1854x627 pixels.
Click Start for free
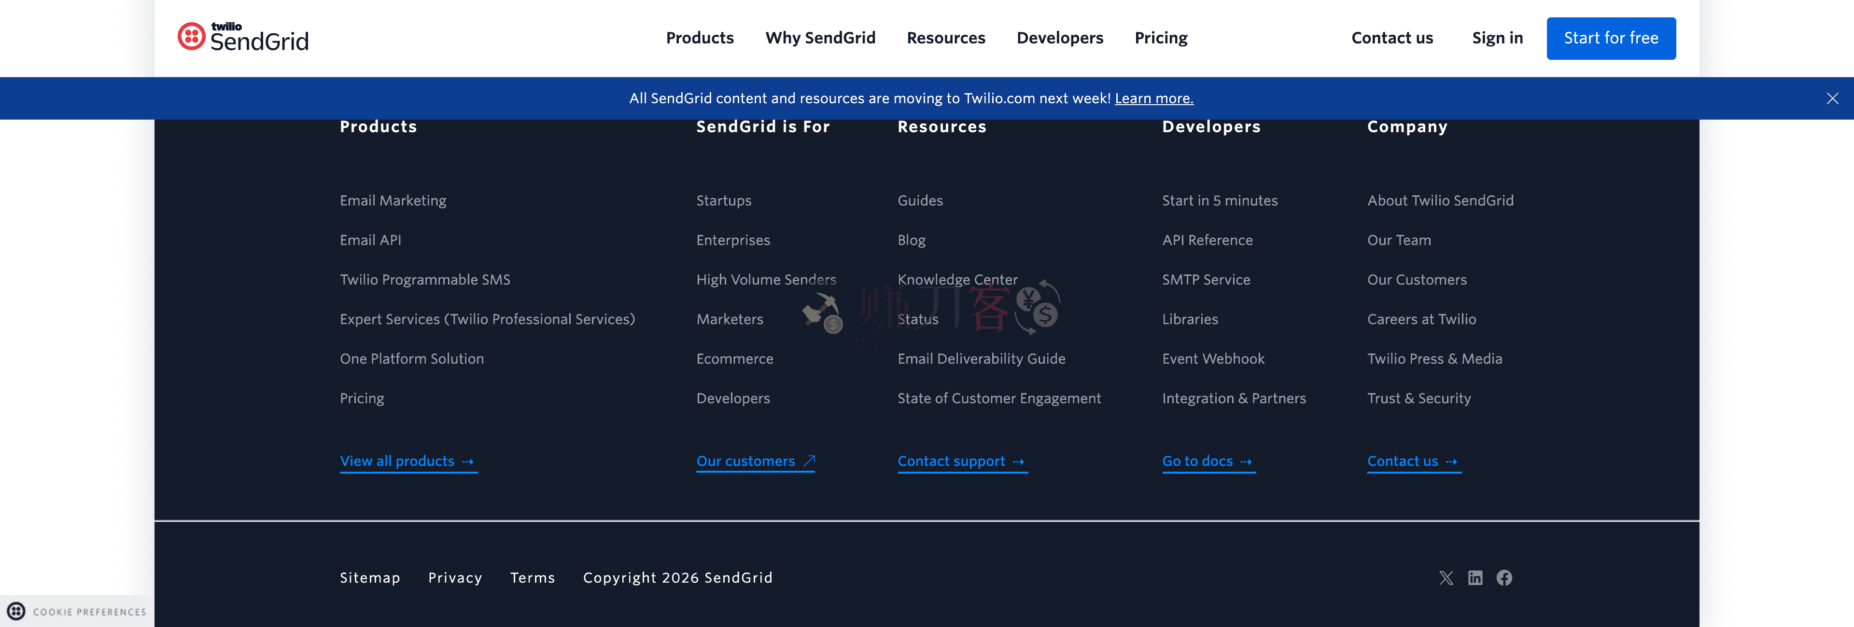coord(1611,38)
